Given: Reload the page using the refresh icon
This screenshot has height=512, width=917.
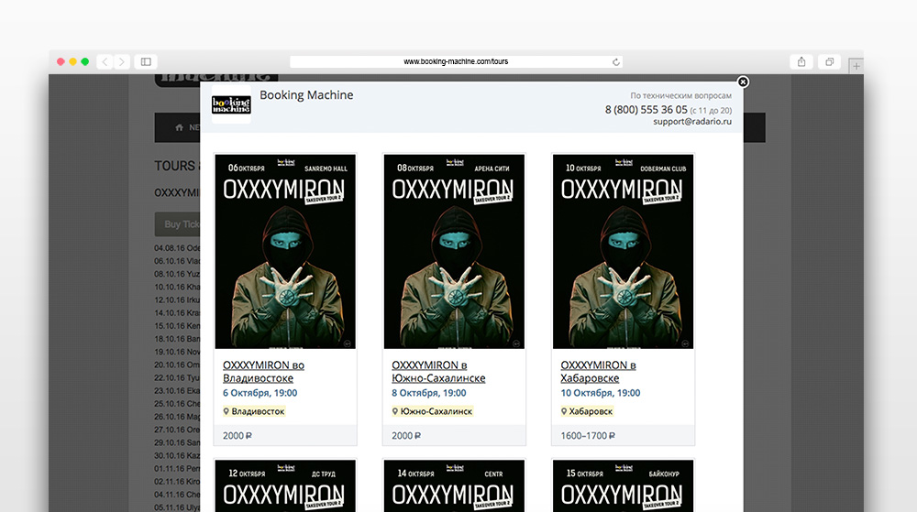Looking at the screenshot, I should [616, 62].
